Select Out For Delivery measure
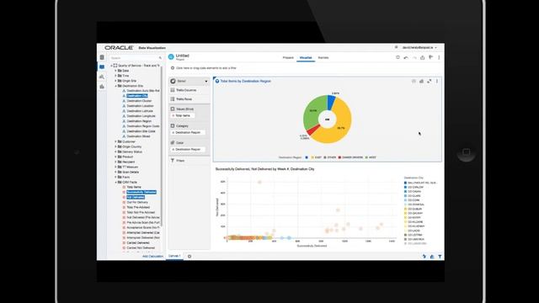The image size is (539, 303). (137, 202)
